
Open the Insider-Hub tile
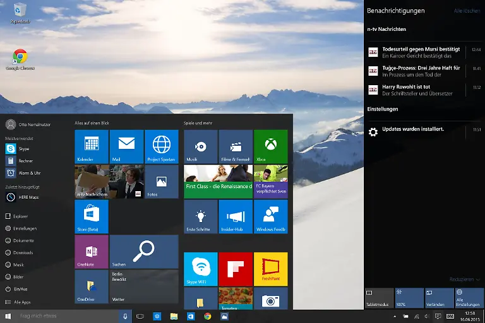tap(236, 216)
